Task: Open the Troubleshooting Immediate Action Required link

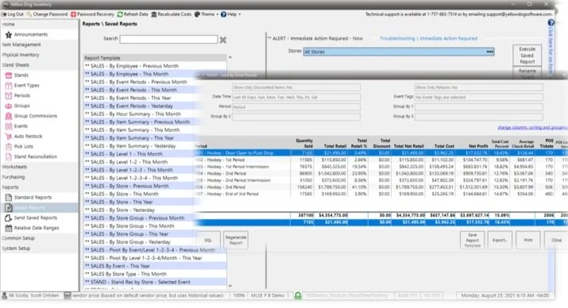Action: pyautogui.click(x=428, y=38)
